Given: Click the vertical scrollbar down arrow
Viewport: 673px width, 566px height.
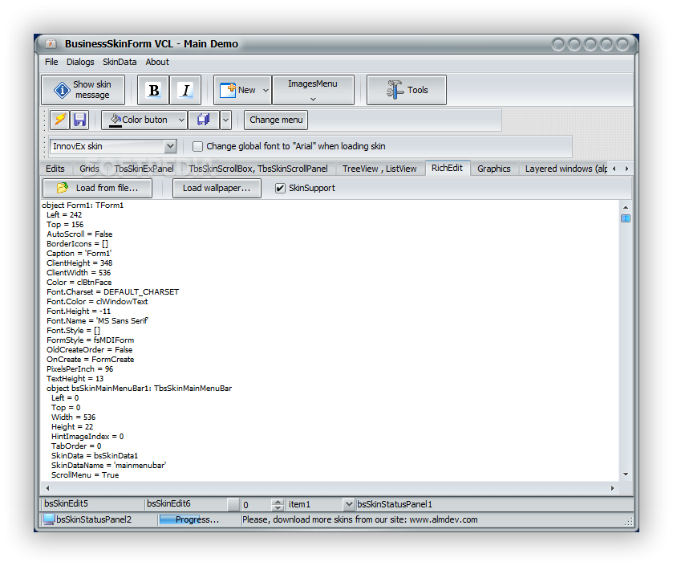Looking at the screenshot, I should [626, 474].
